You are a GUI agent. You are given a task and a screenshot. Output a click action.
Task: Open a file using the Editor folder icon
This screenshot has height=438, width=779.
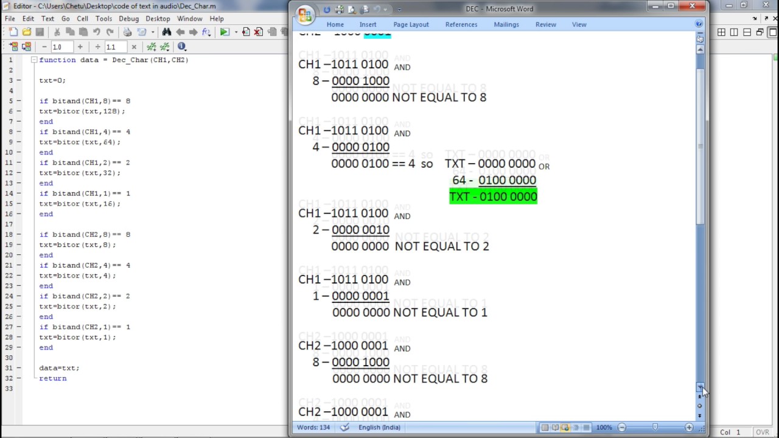27,32
